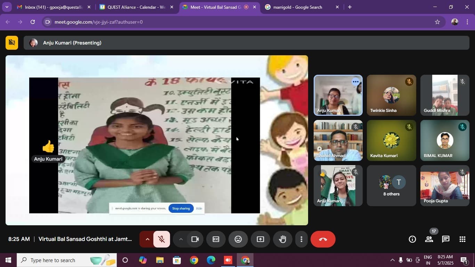
Task: Toggle the muted microphone button
Action: (x=161, y=239)
